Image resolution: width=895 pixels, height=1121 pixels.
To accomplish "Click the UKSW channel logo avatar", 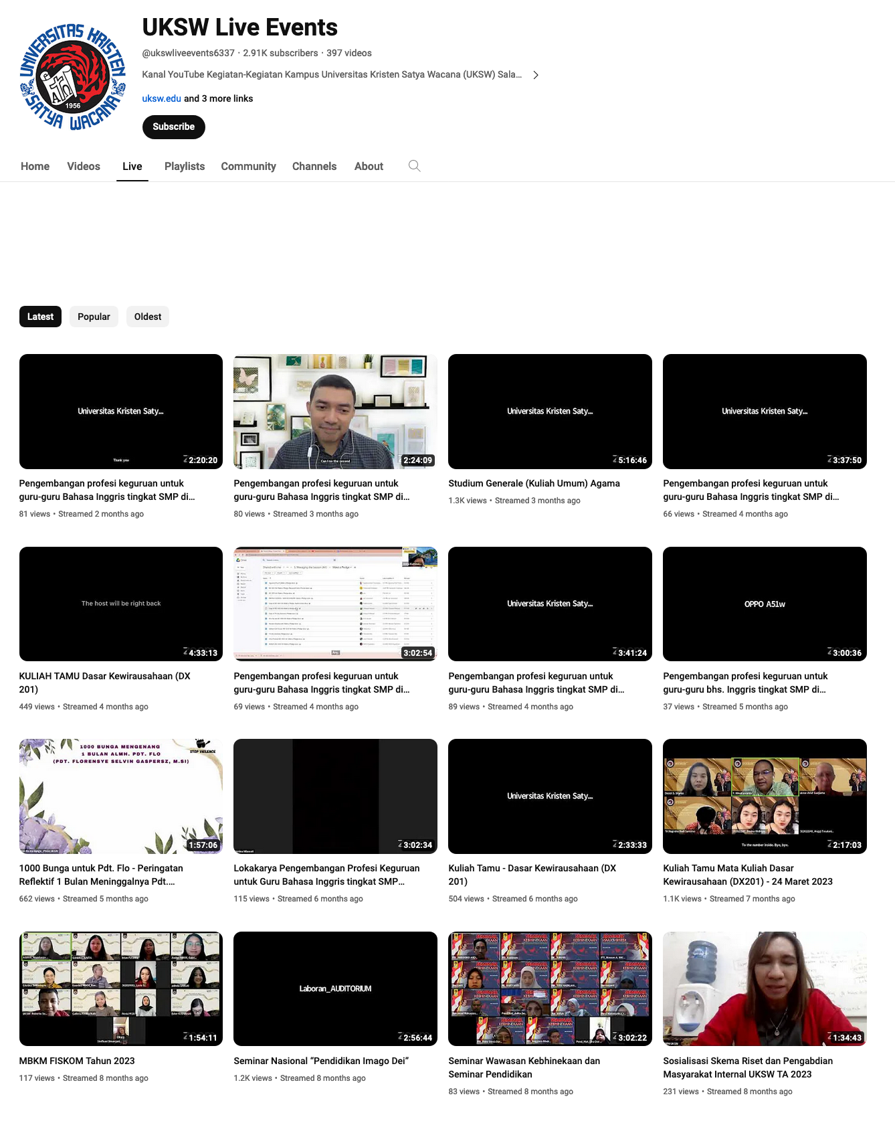I will 73,77.
